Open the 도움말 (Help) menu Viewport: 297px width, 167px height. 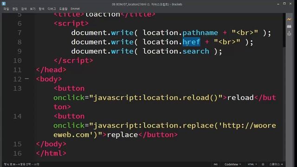point(63,9)
